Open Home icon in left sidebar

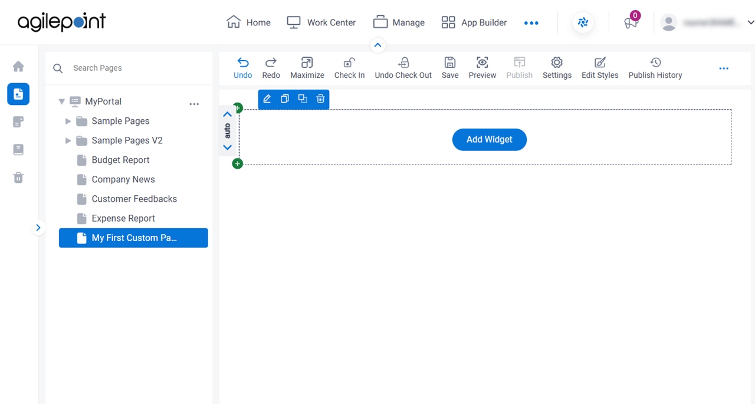(x=18, y=66)
